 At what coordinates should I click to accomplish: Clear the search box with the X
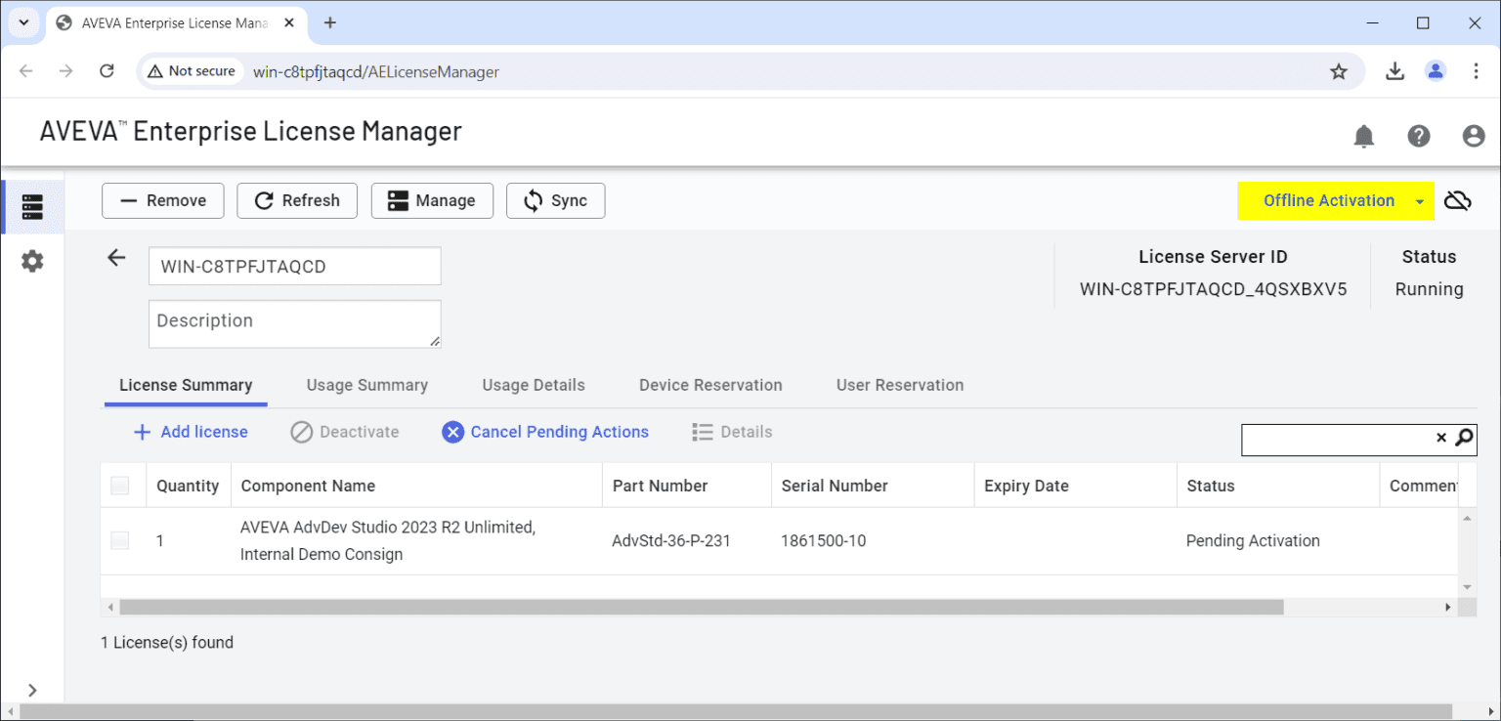pyautogui.click(x=1442, y=439)
